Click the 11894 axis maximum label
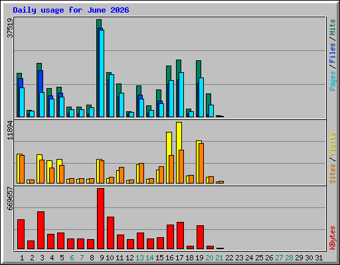 click(10, 131)
